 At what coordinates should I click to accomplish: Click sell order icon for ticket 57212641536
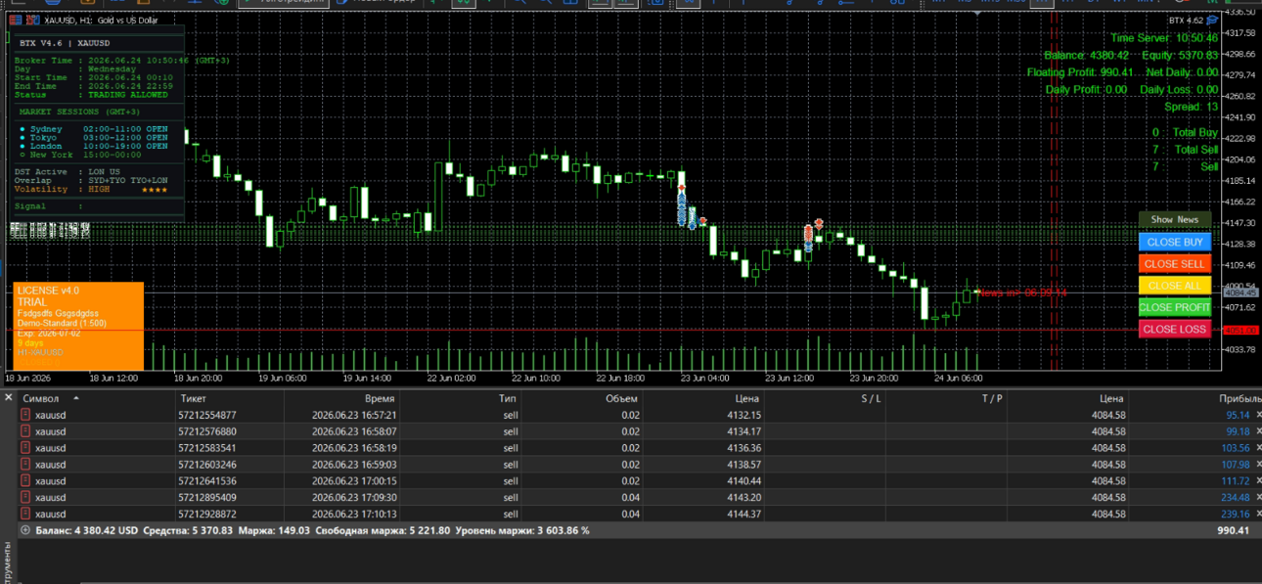pyautogui.click(x=26, y=481)
